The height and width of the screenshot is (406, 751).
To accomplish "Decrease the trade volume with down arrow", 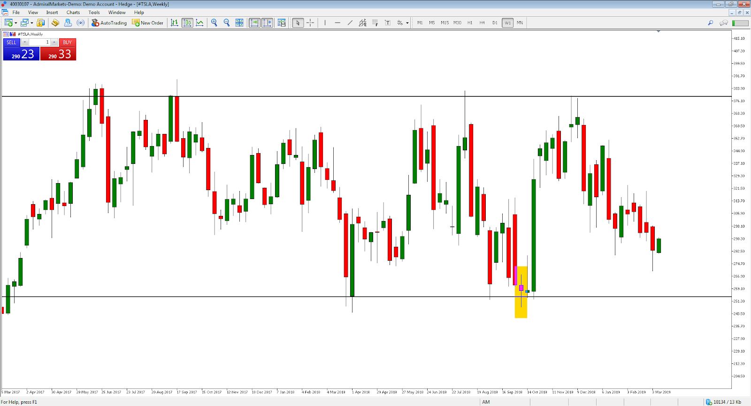I will [25, 42].
